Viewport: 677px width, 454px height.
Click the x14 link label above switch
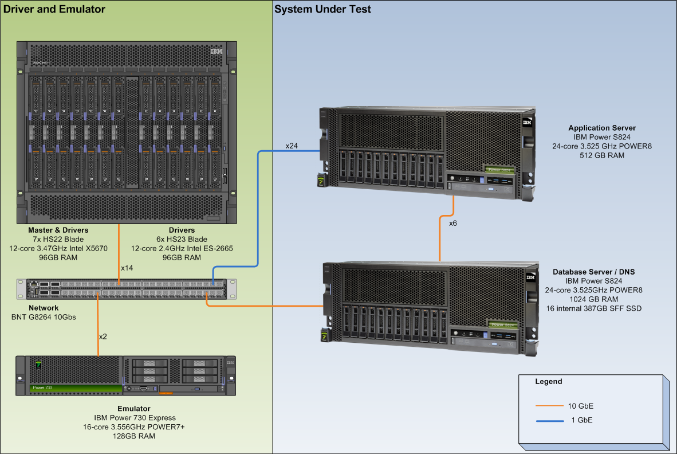point(127,268)
